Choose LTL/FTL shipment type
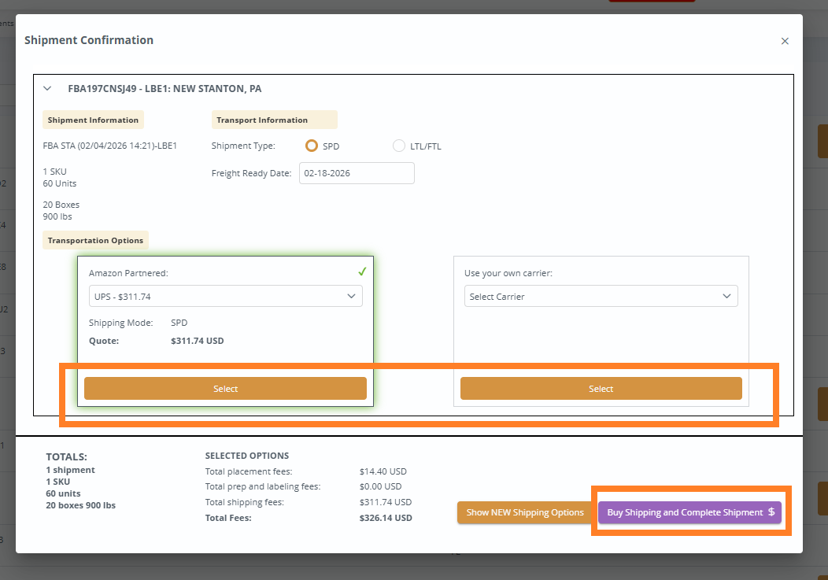 [398, 146]
